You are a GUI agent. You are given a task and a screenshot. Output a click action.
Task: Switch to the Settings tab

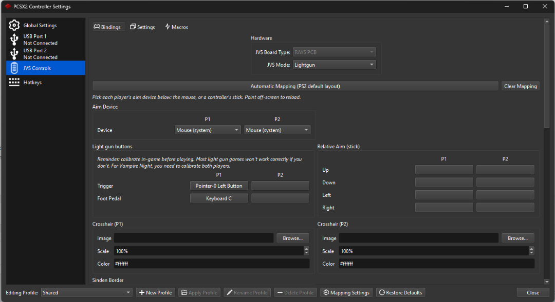click(143, 27)
